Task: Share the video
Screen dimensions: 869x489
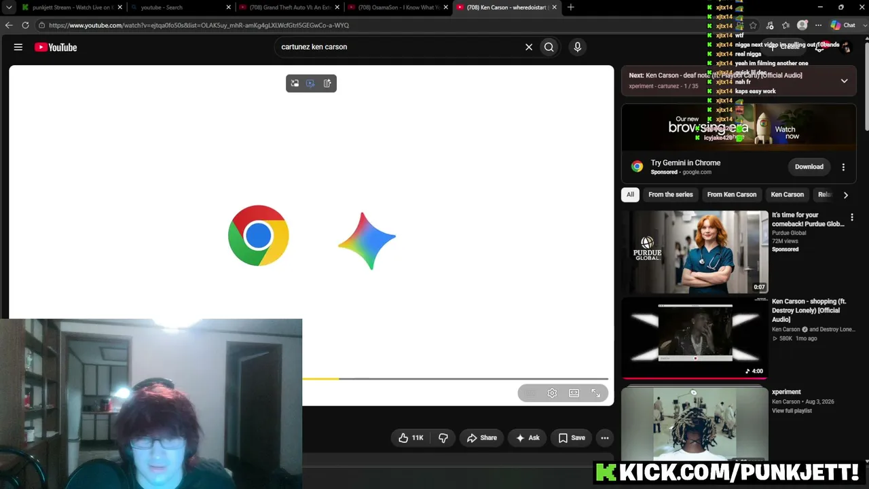Action: pyautogui.click(x=481, y=438)
